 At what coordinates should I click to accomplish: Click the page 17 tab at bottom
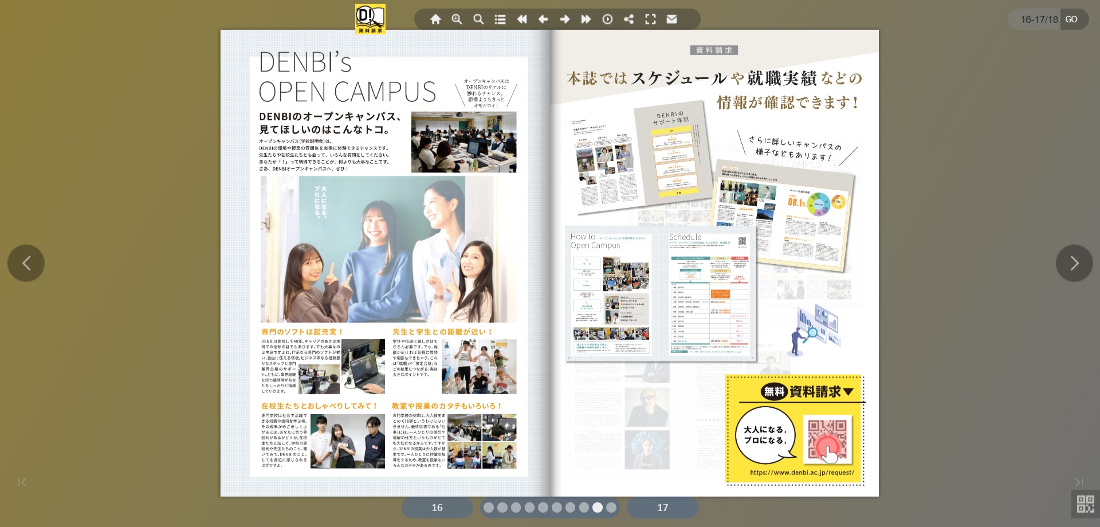point(662,508)
